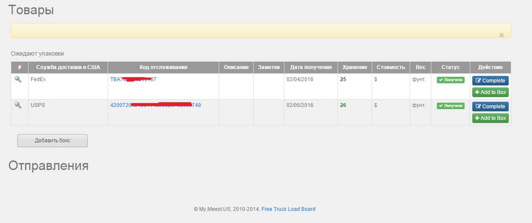Click the magnifier icon in the USPS row
The height and width of the screenshot is (223, 532).
pyautogui.click(x=18, y=105)
